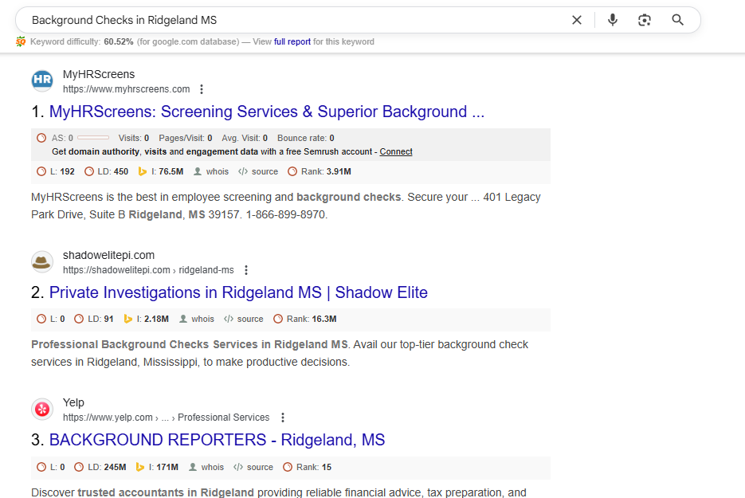Start voice search with the microphone icon
The image size is (745, 498).
(x=612, y=20)
